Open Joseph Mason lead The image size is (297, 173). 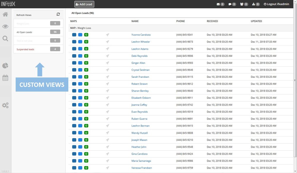[139, 140]
